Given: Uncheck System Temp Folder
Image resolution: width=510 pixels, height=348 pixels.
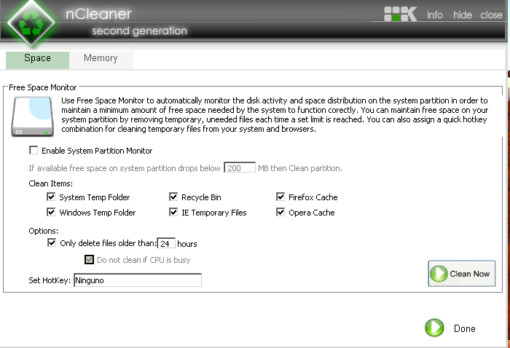Looking at the screenshot, I should [x=51, y=197].
